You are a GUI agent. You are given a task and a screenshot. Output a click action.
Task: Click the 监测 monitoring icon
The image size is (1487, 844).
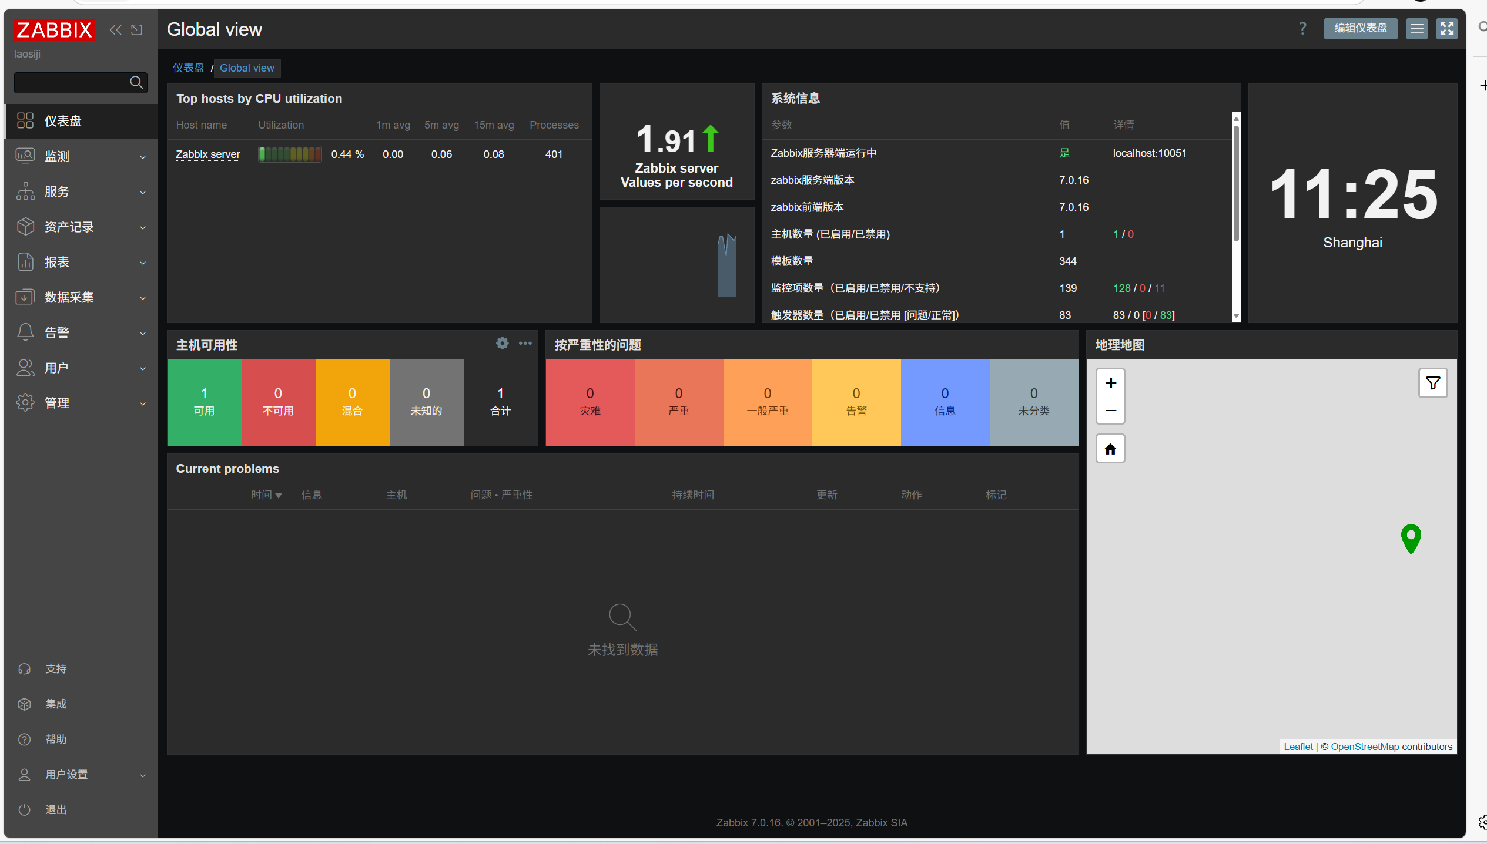25,156
